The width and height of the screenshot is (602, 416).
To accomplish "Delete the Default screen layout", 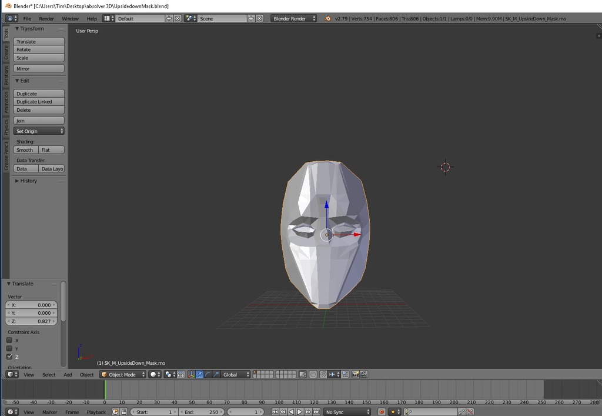I will 178,18.
